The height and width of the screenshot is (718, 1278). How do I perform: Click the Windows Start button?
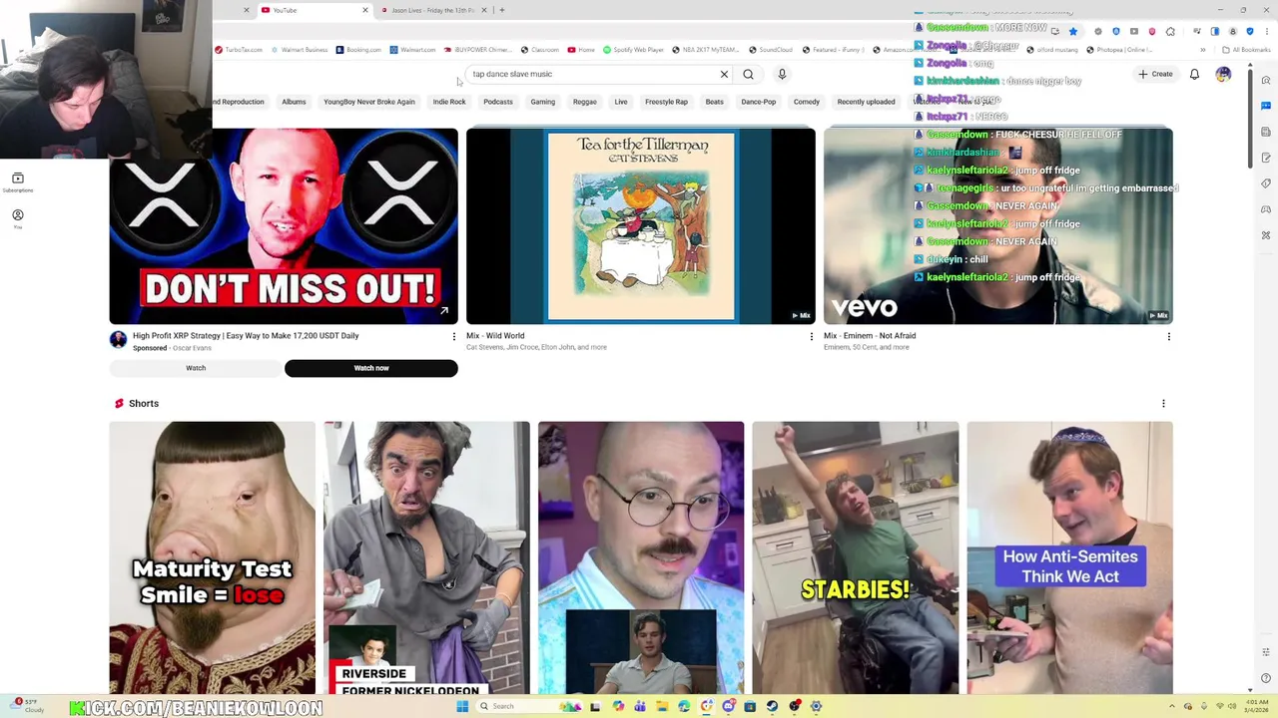[462, 706]
